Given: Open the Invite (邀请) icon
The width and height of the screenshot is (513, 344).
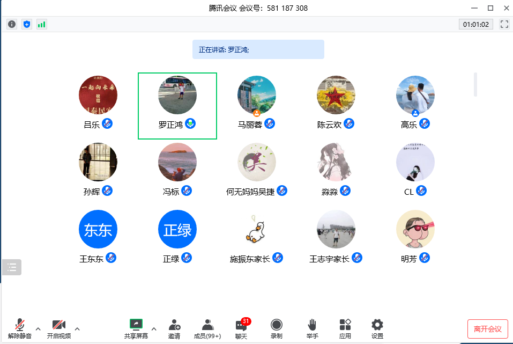Looking at the screenshot, I should point(174,328).
